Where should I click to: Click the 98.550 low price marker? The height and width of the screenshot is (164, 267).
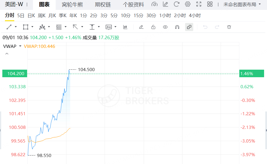click(x=44, y=155)
